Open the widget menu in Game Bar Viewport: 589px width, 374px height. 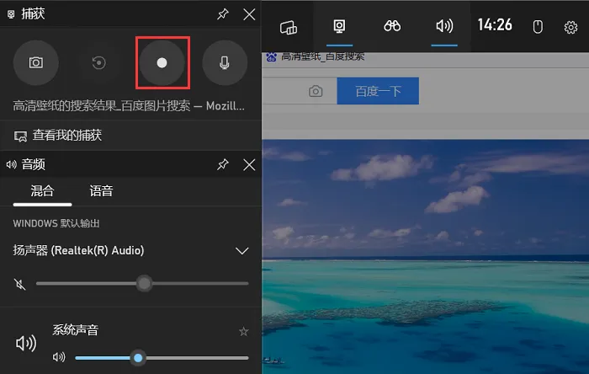[x=288, y=27]
